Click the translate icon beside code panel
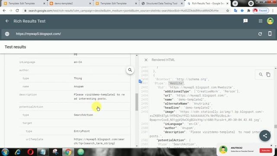Screen dimensions: 277x156 pyautogui.click(x=140, y=81)
